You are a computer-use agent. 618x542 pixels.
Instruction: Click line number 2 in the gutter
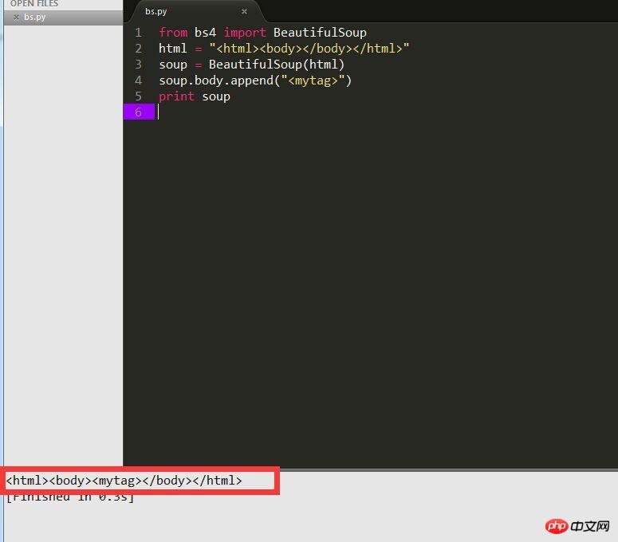point(138,49)
